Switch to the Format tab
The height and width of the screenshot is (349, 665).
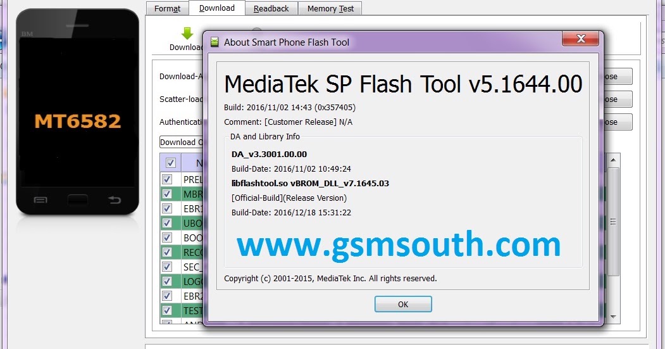point(167,8)
